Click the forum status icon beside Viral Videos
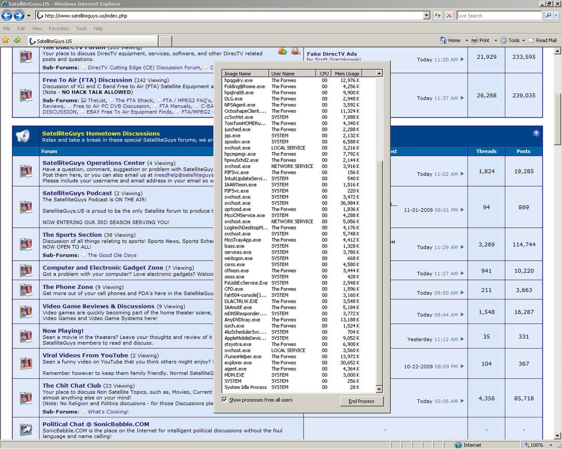This screenshot has width=562, height=449. pyautogui.click(x=26, y=363)
